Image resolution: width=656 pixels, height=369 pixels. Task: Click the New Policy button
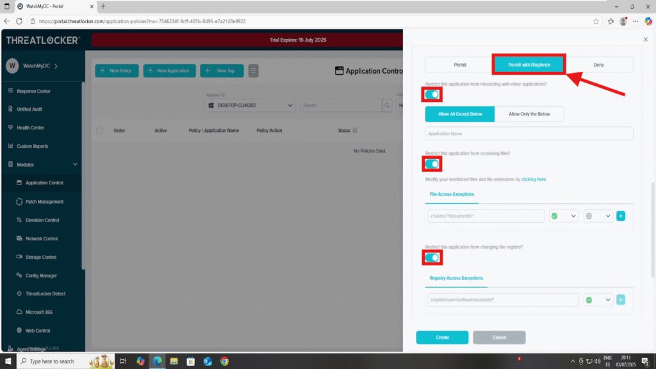(117, 70)
